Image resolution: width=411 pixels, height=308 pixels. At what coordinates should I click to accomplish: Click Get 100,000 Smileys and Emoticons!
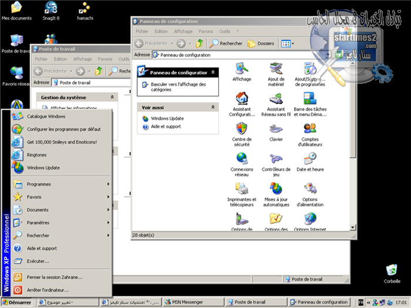click(x=61, y=142)
